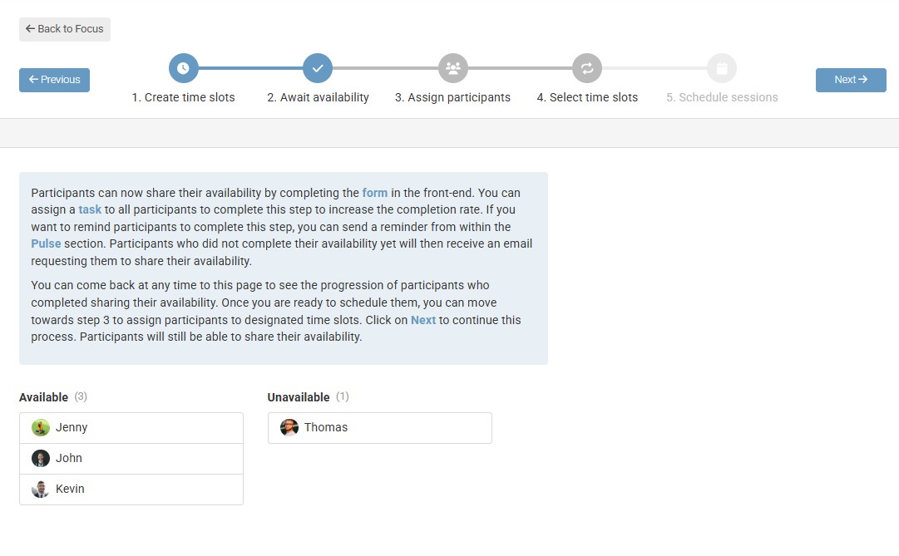Open the 'form' link in the info box
Viewport: 899px width, 556px height.
pos(375,193)
